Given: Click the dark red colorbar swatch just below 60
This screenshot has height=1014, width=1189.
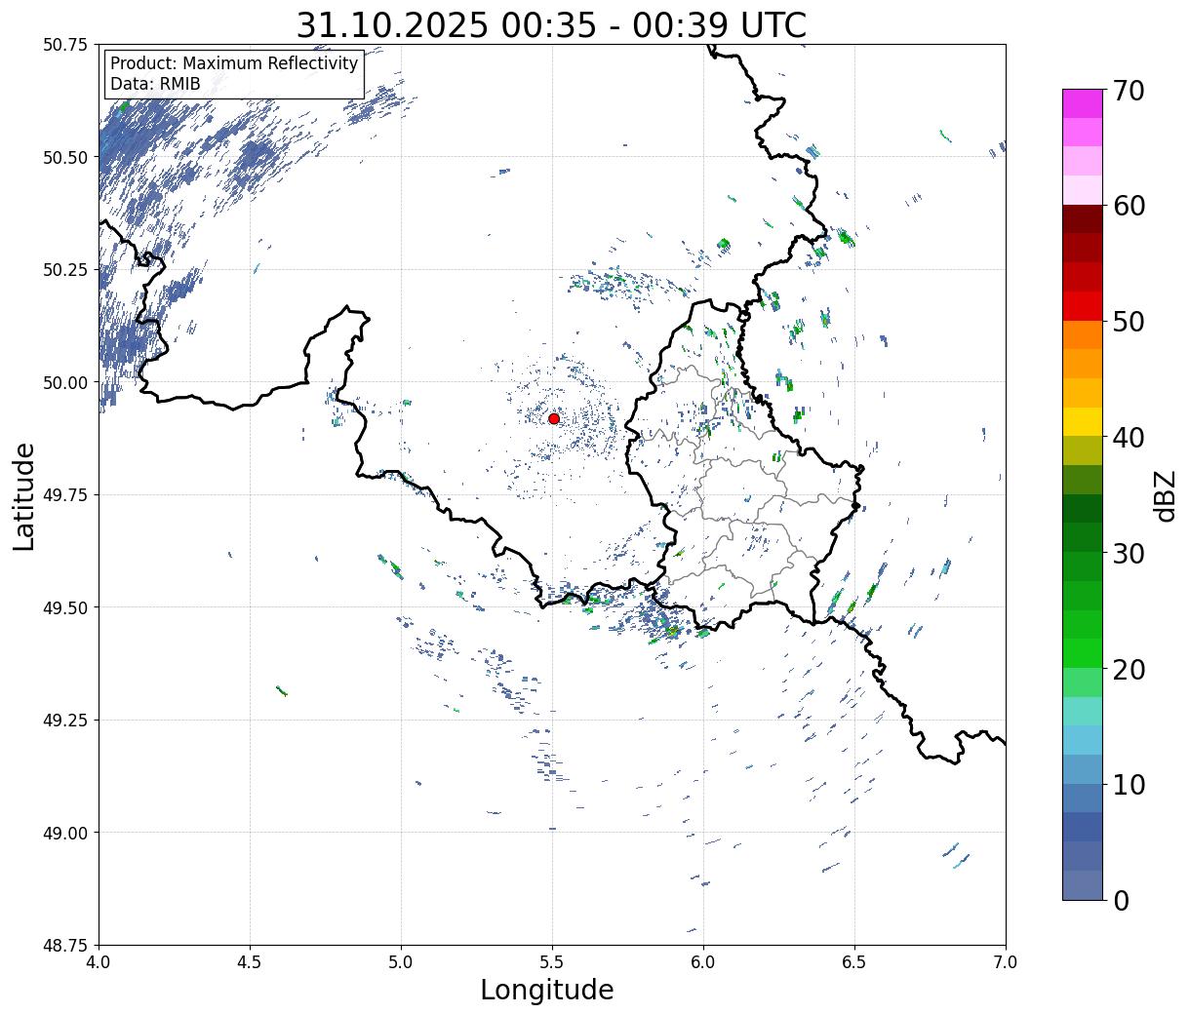Looking at the screenshot, I should (x=1083, y=218).
